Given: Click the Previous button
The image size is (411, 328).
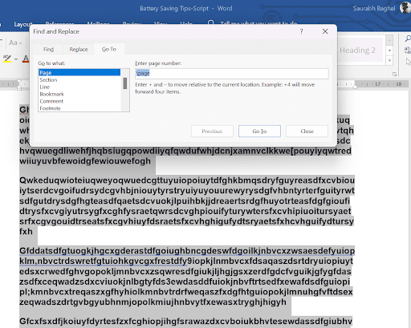Looking at the screenshot, I should click(x=212, y=132).
